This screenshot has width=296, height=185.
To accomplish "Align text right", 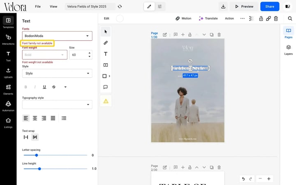I will [44, 118].
